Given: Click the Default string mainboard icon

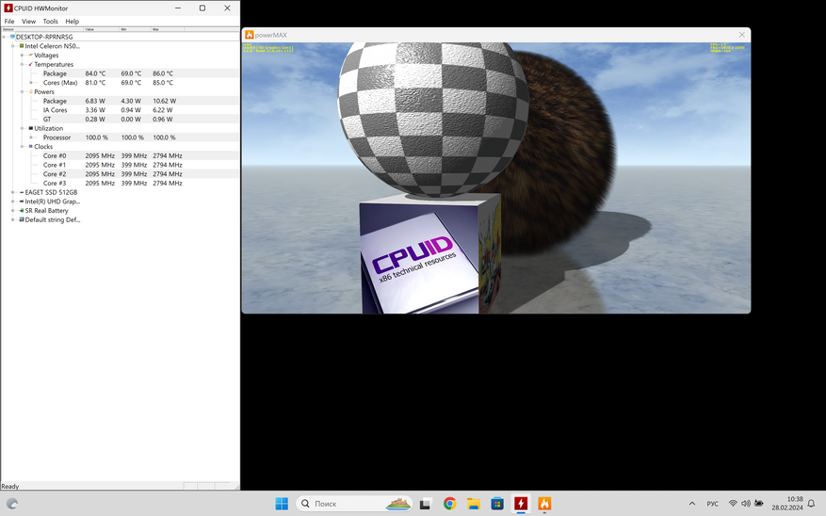Looking at the screenshot, I should pyautogui.click(x=22, y=219).
